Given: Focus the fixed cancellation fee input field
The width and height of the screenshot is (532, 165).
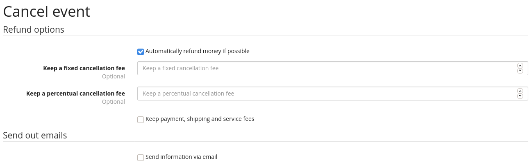Looking at the screenshot, I should 324,68.
